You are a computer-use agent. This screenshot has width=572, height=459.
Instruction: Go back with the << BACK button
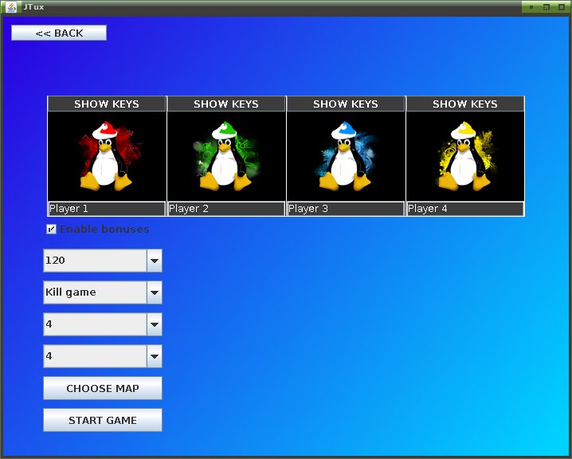click(x=59, y=33)
